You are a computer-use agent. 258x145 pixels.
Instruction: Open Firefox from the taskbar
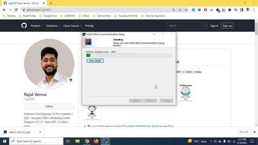(96, 141)
